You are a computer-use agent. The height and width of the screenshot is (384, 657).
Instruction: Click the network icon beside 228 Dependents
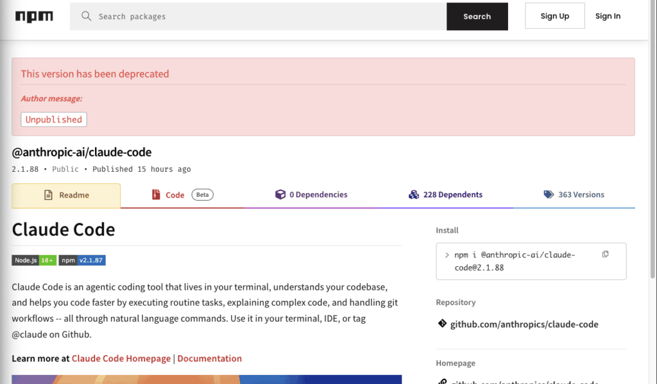(x=414, y=194)
